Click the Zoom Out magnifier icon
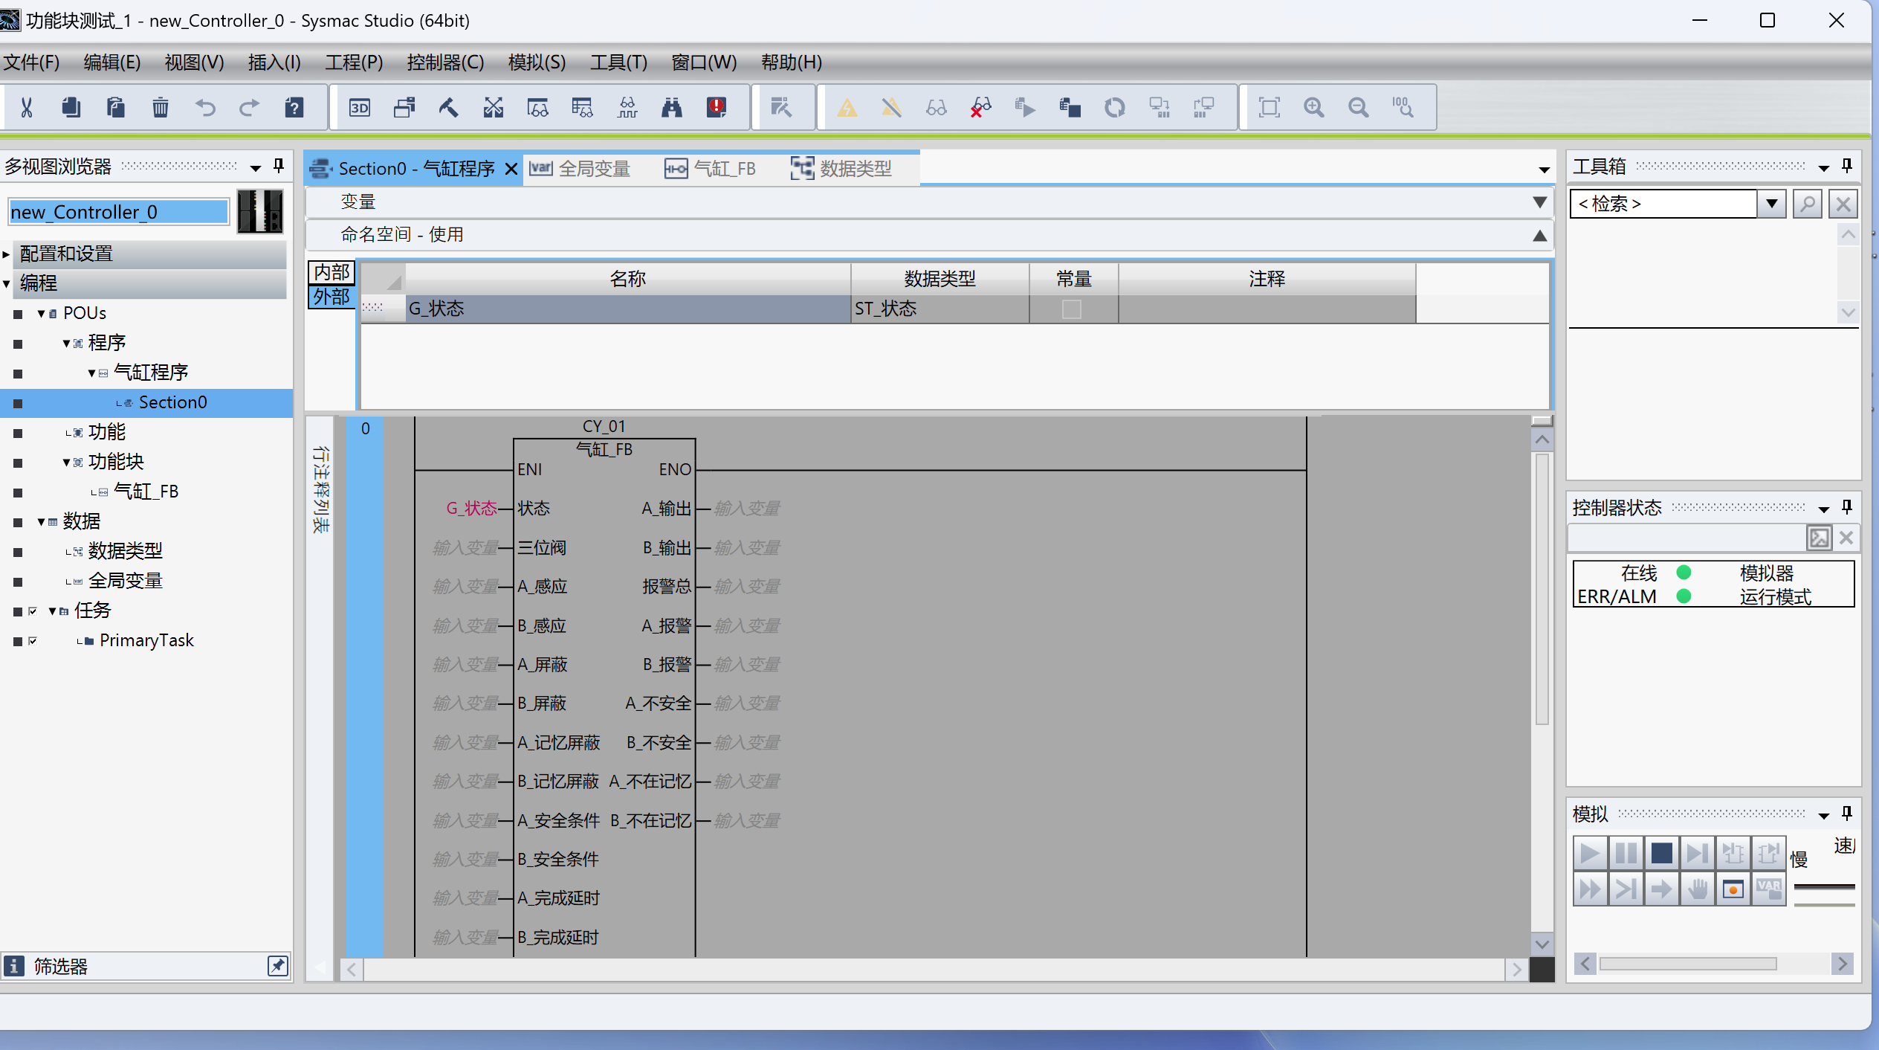Screen dimensions: 1879x1050 (x=1358, y=108)
